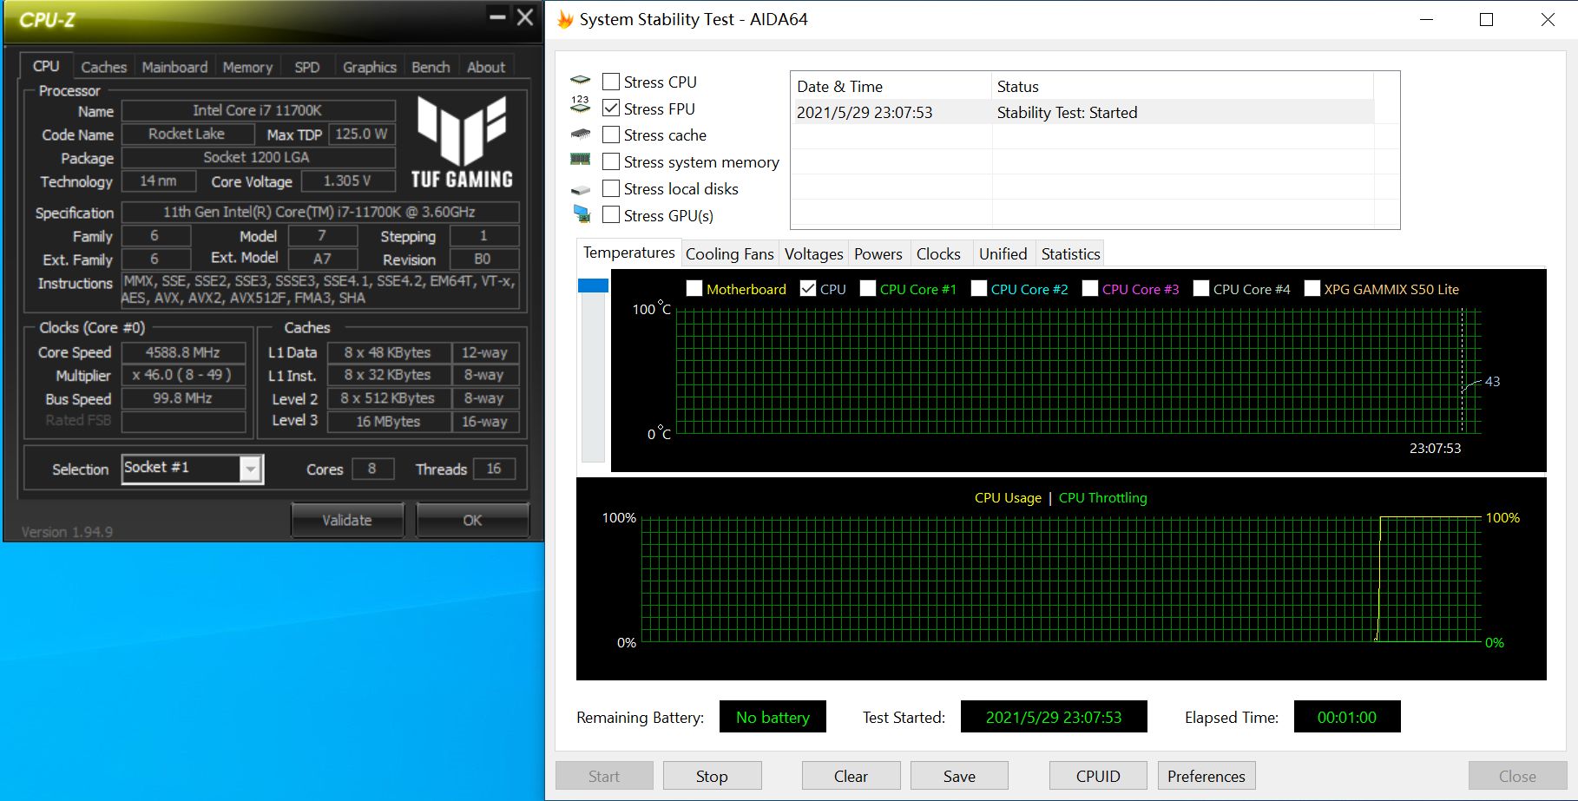
Task: Show the CPU Core #3 temperature line
Action: tap(1090, 289)
